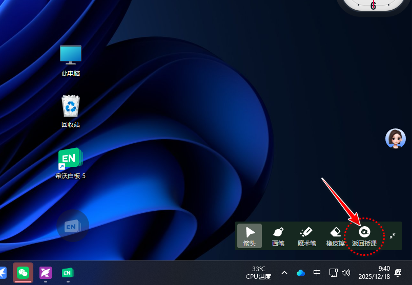
Task: Activate the 魔术笔 magic pen tool
Action: [x=306, y=236]
